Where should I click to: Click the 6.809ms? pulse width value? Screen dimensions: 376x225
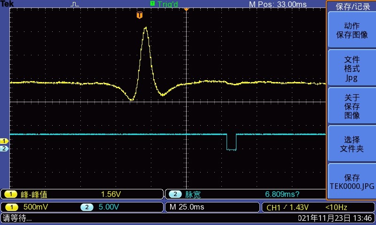[282, 194]
